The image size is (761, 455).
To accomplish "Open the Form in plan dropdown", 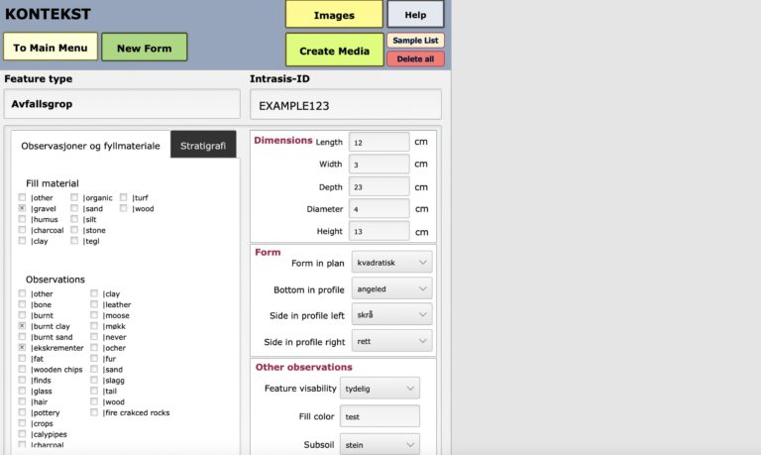I will coord(391,263).
